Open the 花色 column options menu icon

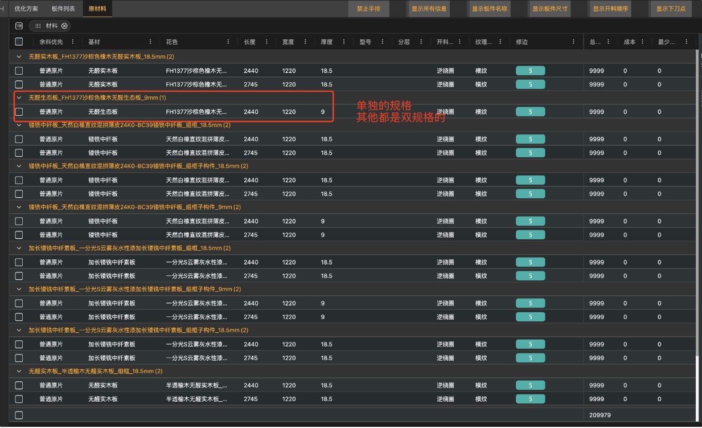[x=228, y=41]
